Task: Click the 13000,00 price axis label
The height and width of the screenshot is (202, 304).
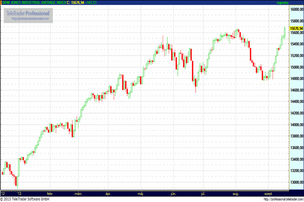Action: pyautogui.click(x=296, y=182)
